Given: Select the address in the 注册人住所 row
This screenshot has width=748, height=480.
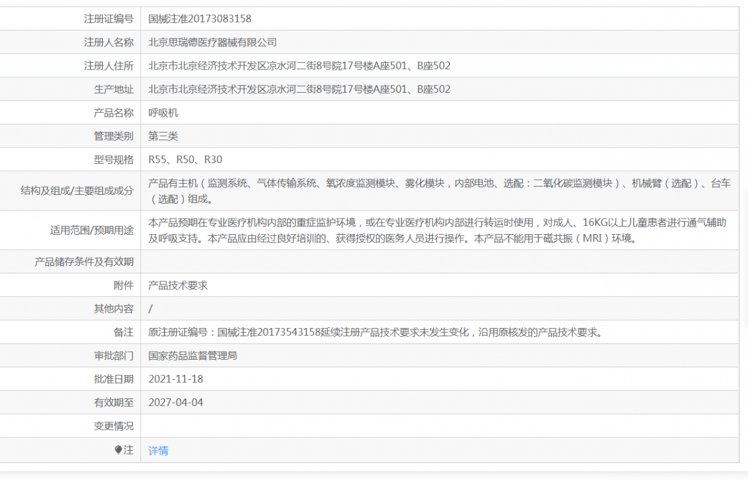Looking at the screenshot, I should (x=299, y=66).
